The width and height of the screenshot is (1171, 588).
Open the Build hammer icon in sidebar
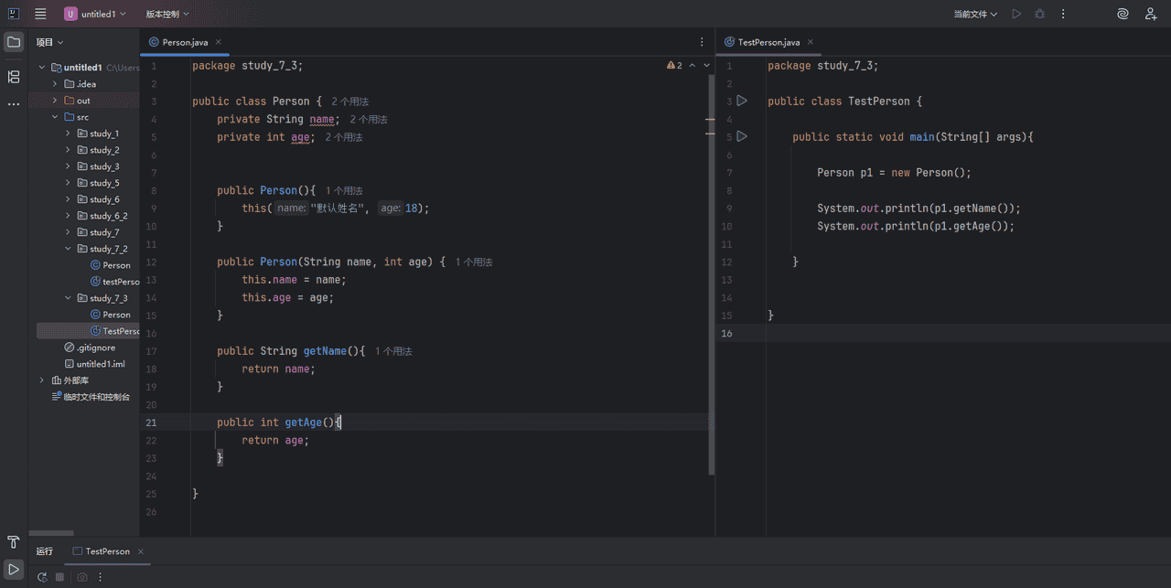coord(14,541)
